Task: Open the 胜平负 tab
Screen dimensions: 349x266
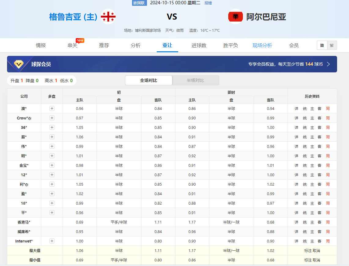Action: (230, 46)
